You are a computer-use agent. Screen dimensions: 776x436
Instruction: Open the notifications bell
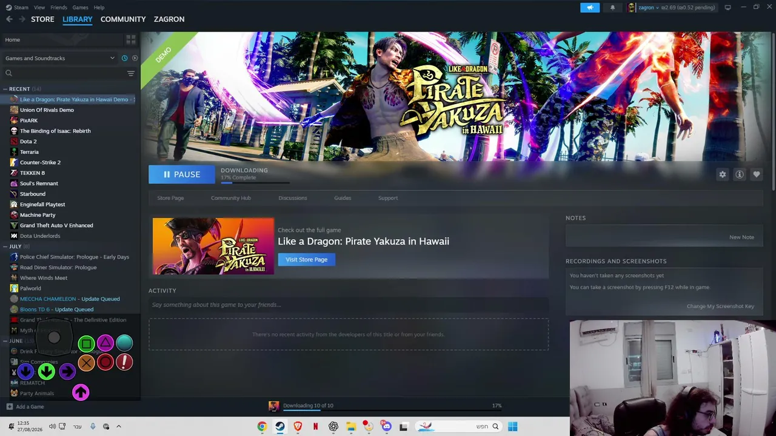[612, 7]
